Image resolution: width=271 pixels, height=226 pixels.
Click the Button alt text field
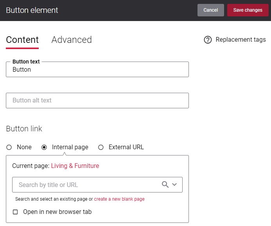[97, 101]
